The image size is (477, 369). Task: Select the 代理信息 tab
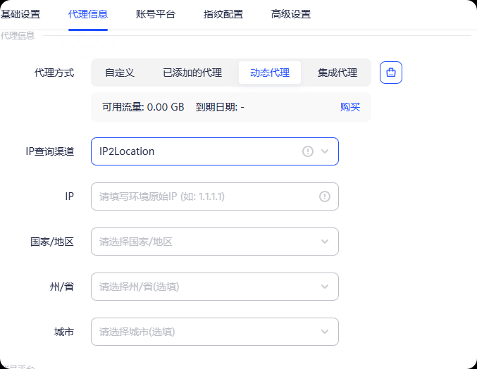(x=88, y=14)
